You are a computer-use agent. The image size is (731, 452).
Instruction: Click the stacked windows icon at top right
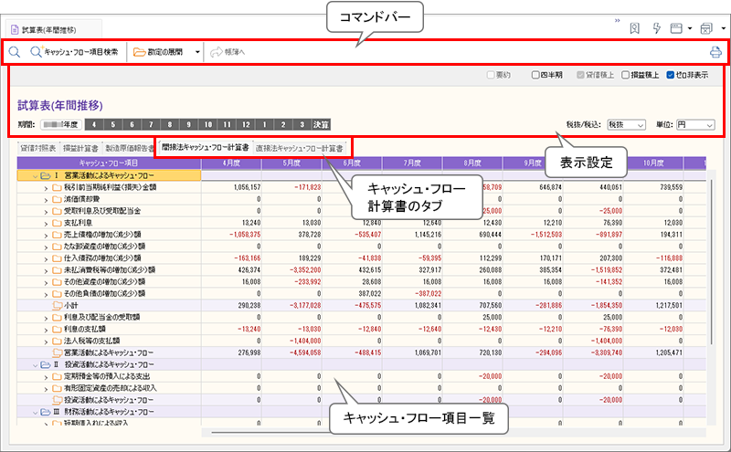tap(706, 28)
